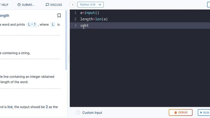Click the play icon on the Run button
210x118 pixels.
tap(201, 112)
